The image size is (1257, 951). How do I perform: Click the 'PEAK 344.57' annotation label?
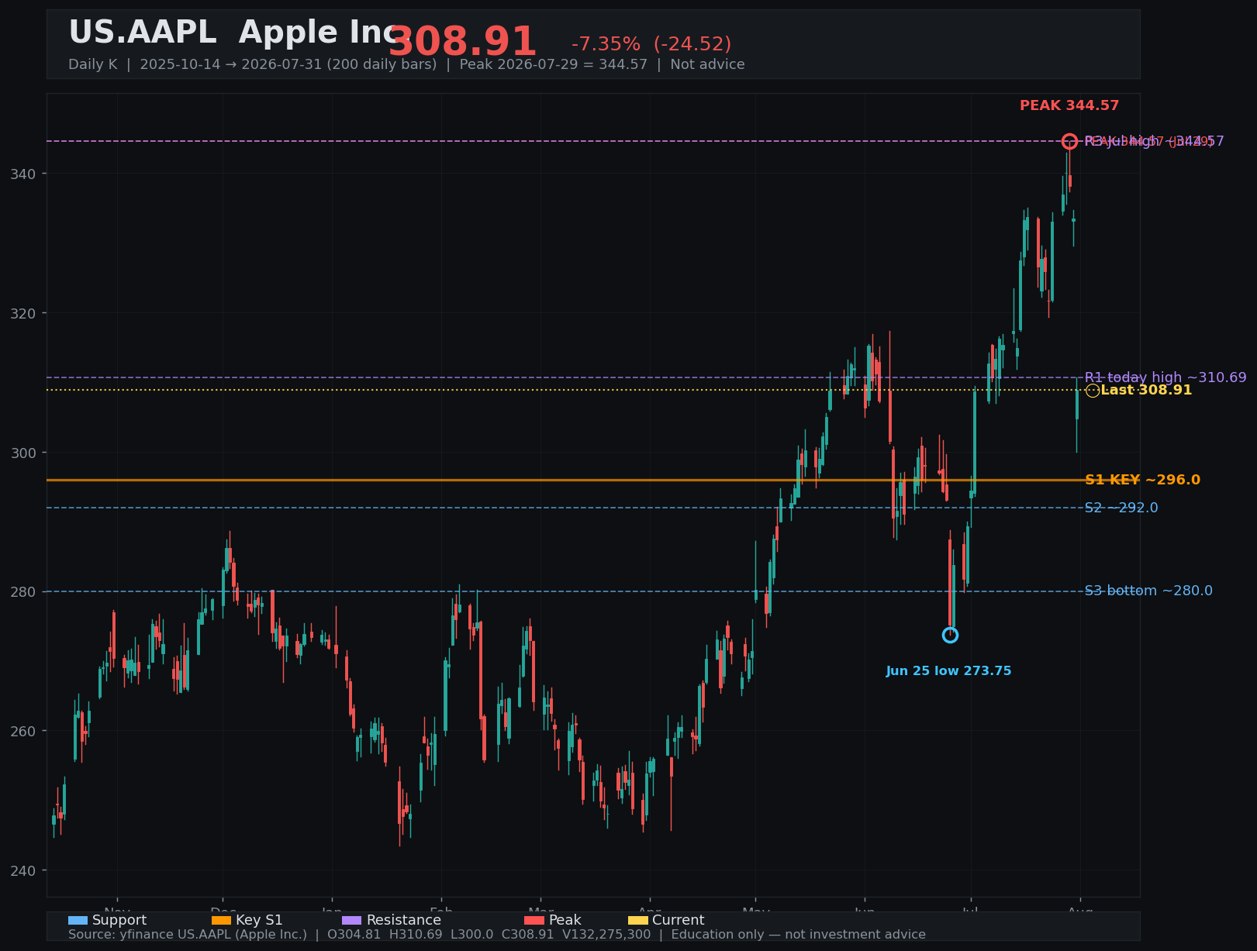(1069, 105)
